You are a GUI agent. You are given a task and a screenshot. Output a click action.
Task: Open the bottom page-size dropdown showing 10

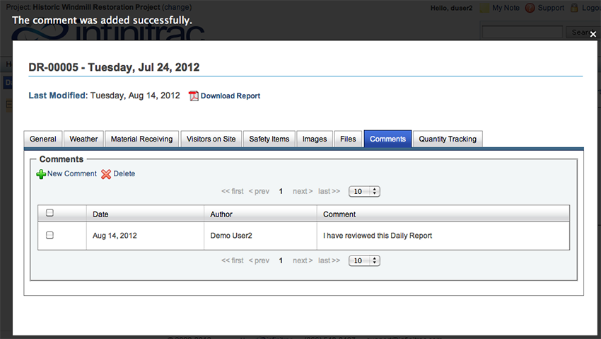[364, 260]
